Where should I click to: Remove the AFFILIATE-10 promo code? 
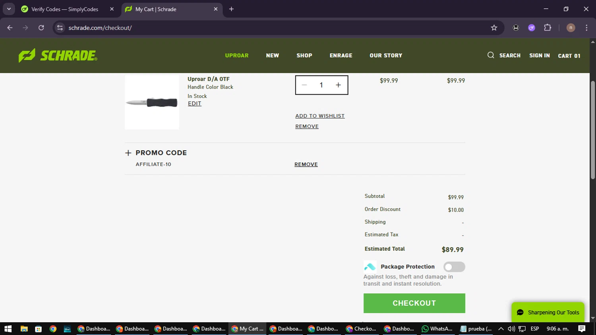click(x=306, y=165)
